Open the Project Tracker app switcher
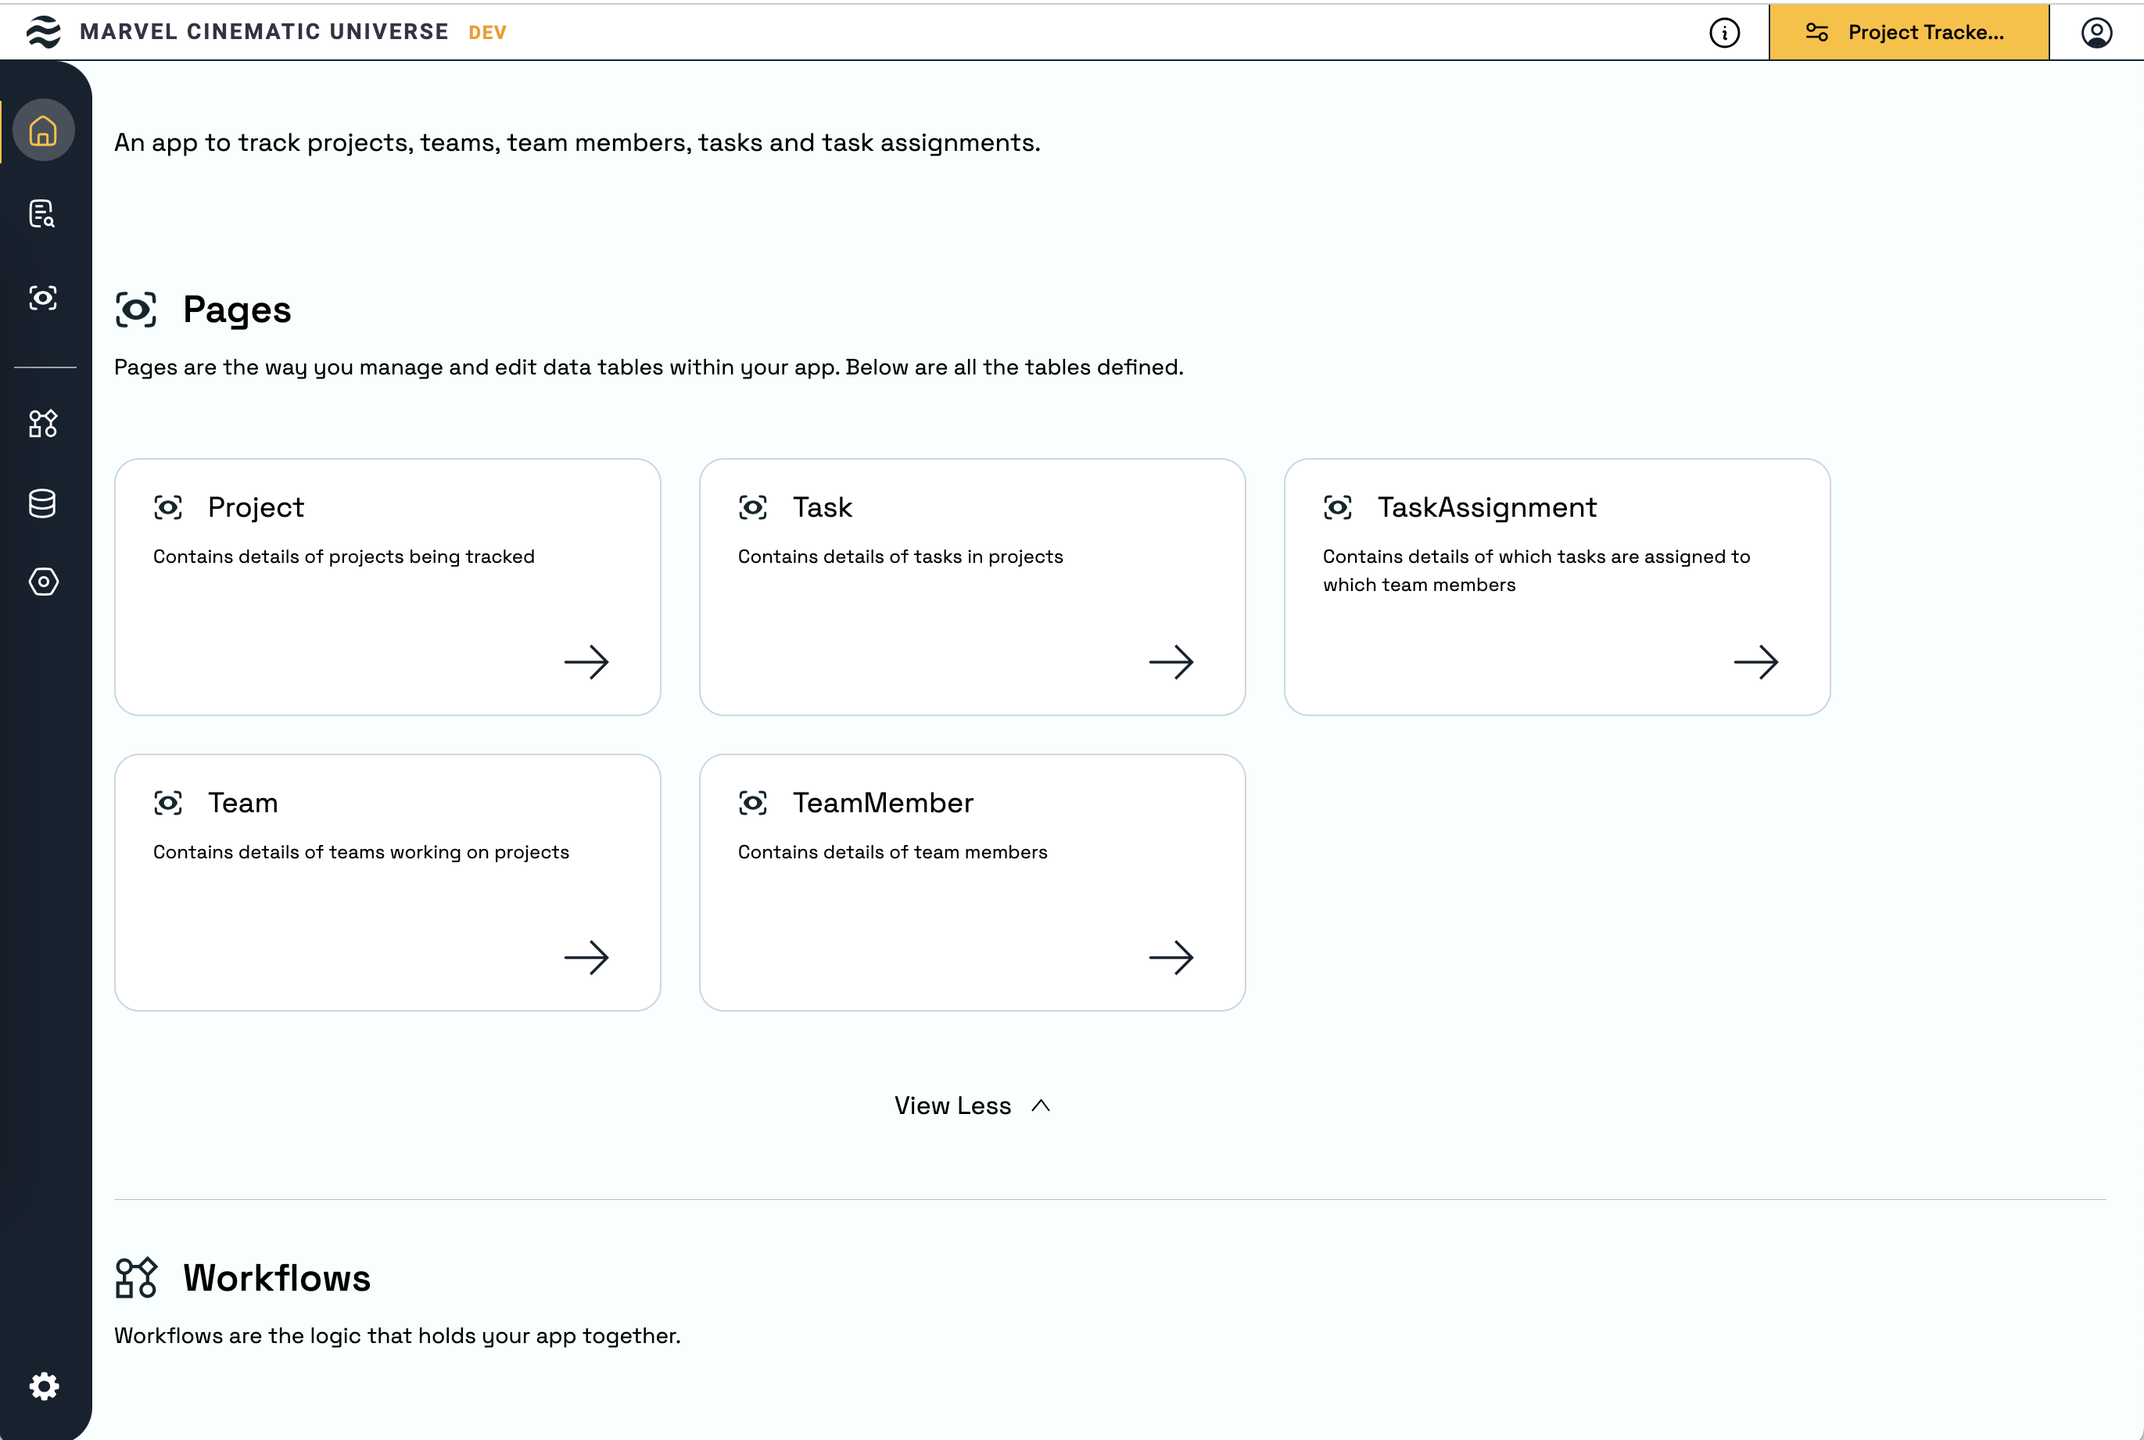Image resolution: width=2144 pixels, height=1440 pixels. (1908, 33)
